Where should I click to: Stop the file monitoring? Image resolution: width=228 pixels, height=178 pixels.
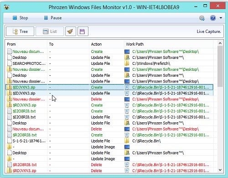point(20,18)
